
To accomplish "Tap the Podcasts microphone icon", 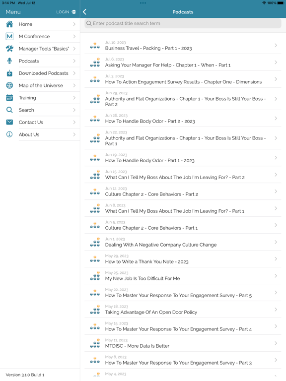I will pos(9,61).
